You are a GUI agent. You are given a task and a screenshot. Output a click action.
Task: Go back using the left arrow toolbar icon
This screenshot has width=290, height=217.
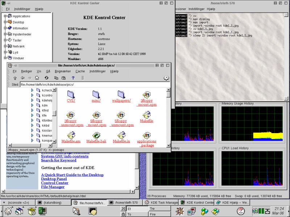point(23,78)
